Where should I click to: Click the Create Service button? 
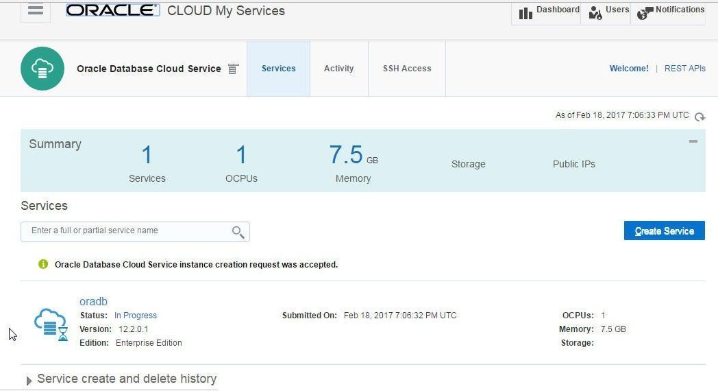(x=665, y=230)
